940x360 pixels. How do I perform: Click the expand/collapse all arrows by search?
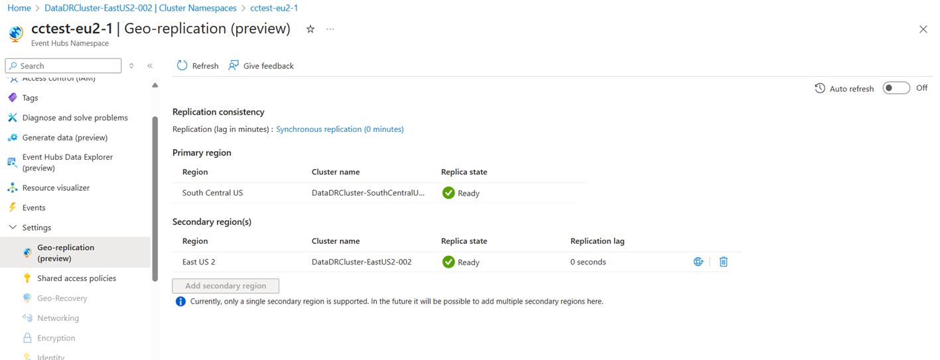coord(131,66)
